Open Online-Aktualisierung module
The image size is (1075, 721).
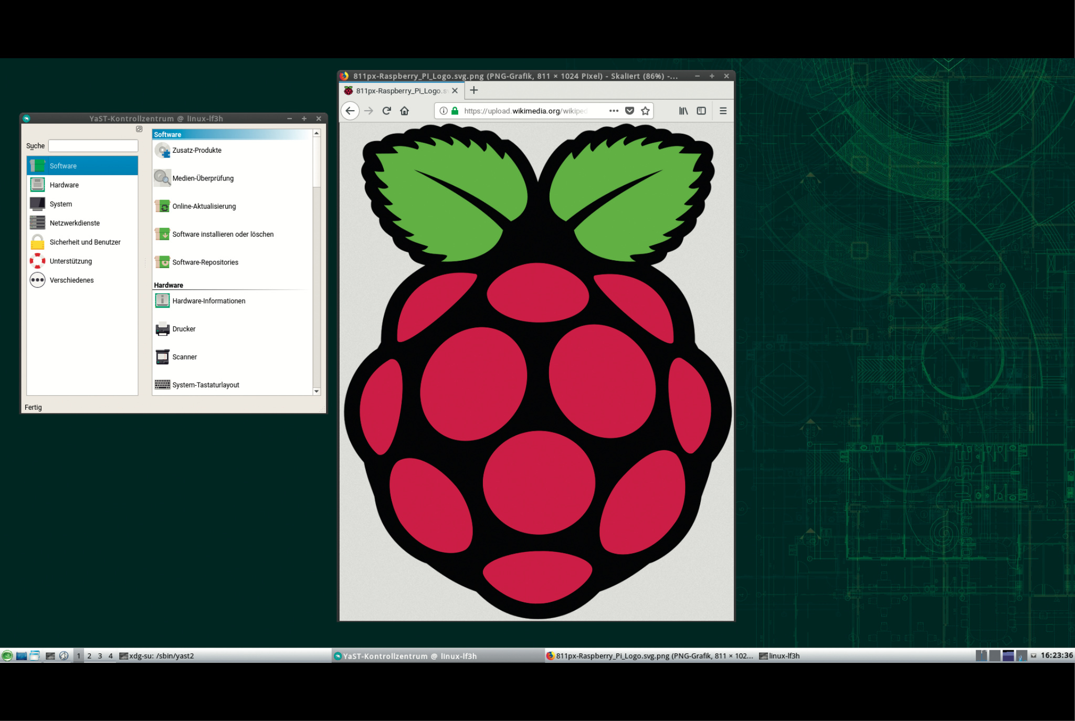click(204, 206)
